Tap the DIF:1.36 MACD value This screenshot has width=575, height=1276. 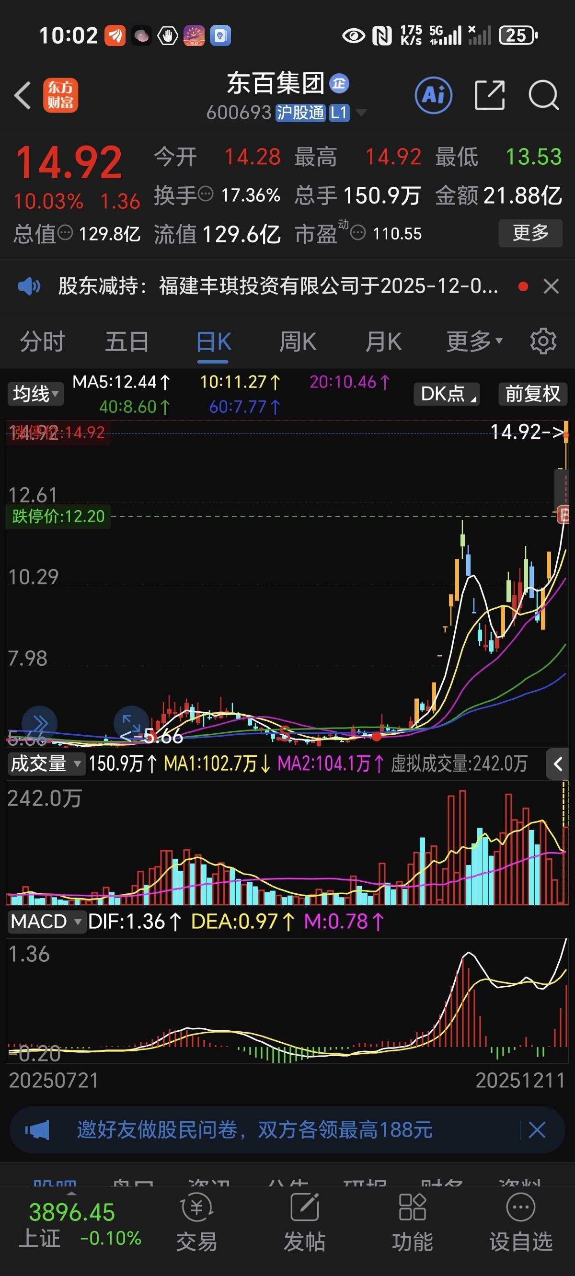click(x=134, y=922)
